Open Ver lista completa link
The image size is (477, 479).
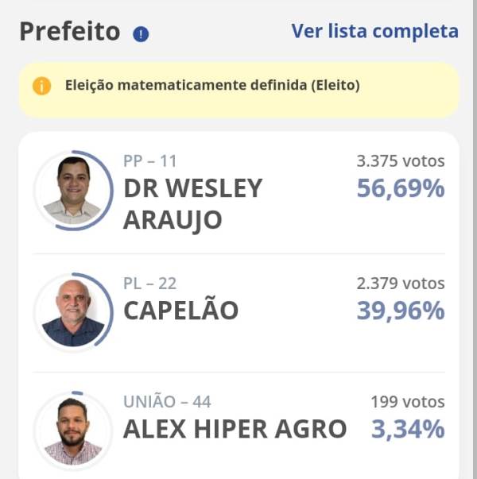(x=374, y=31)
